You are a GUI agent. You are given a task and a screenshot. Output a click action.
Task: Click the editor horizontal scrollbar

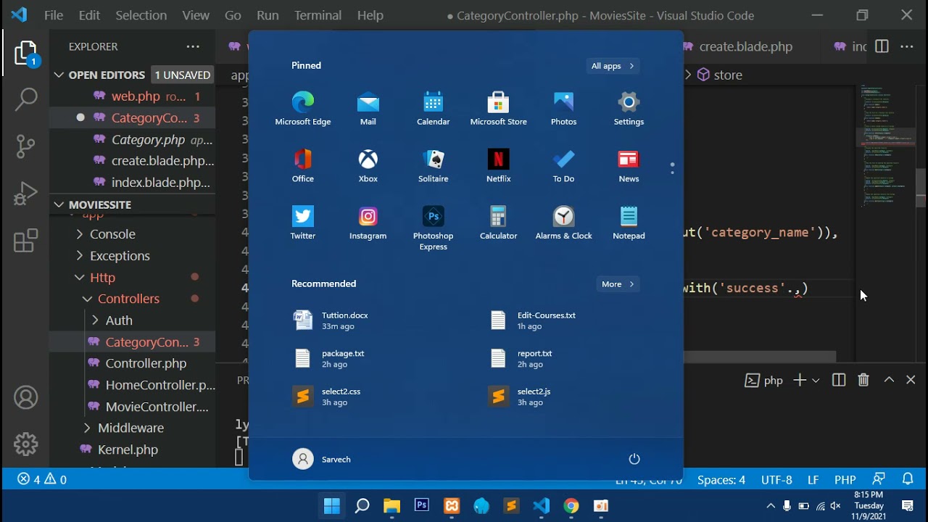point(760,357)
